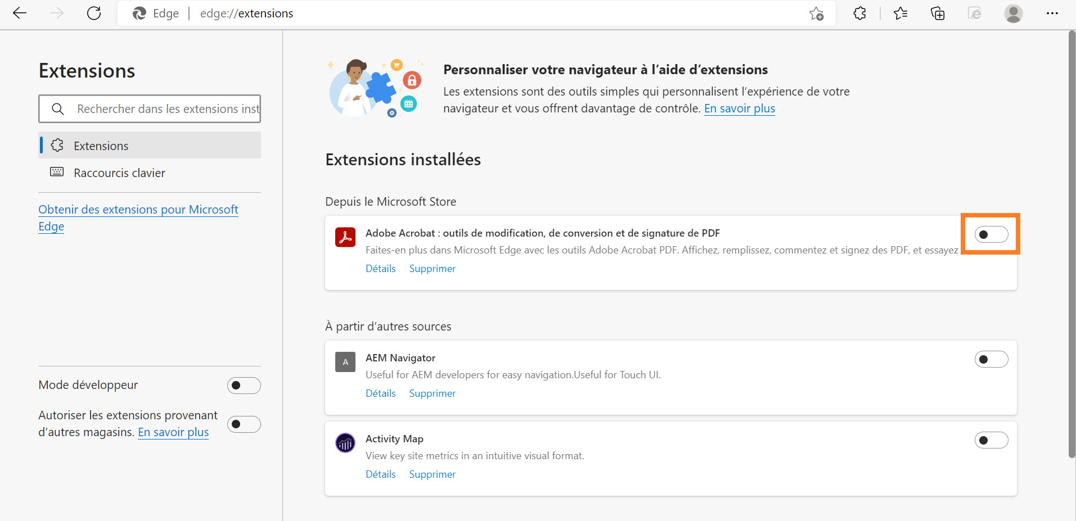Image resolution: width=1076 pixels, height=521 pixels.
Task: Click the Internet Explorer mode icon
Action: pyautogui.click(x=975, y=13)
